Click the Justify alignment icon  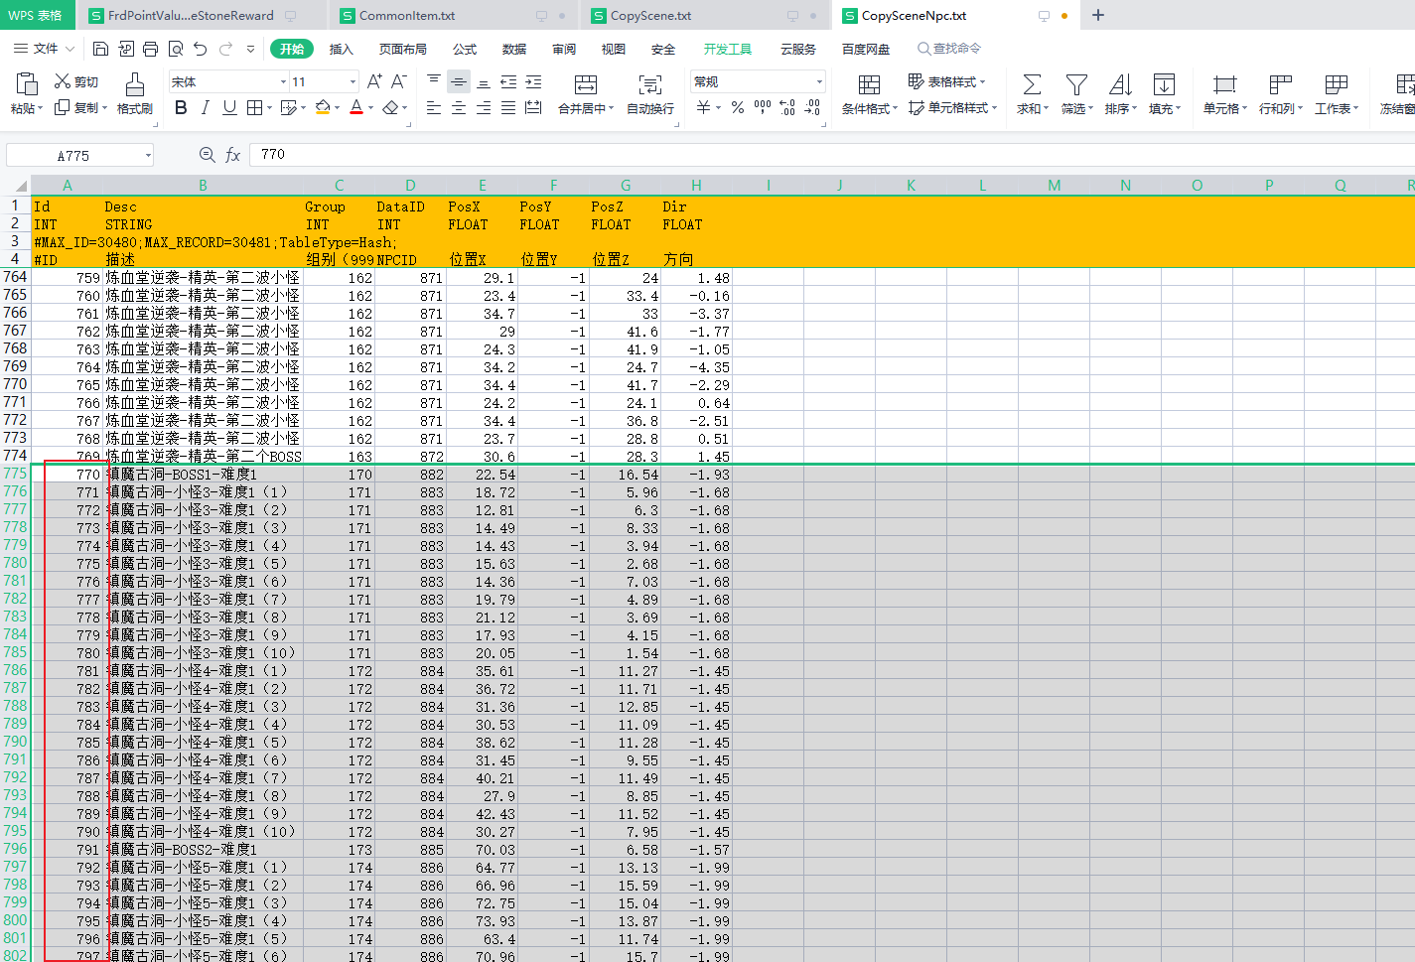508,107
